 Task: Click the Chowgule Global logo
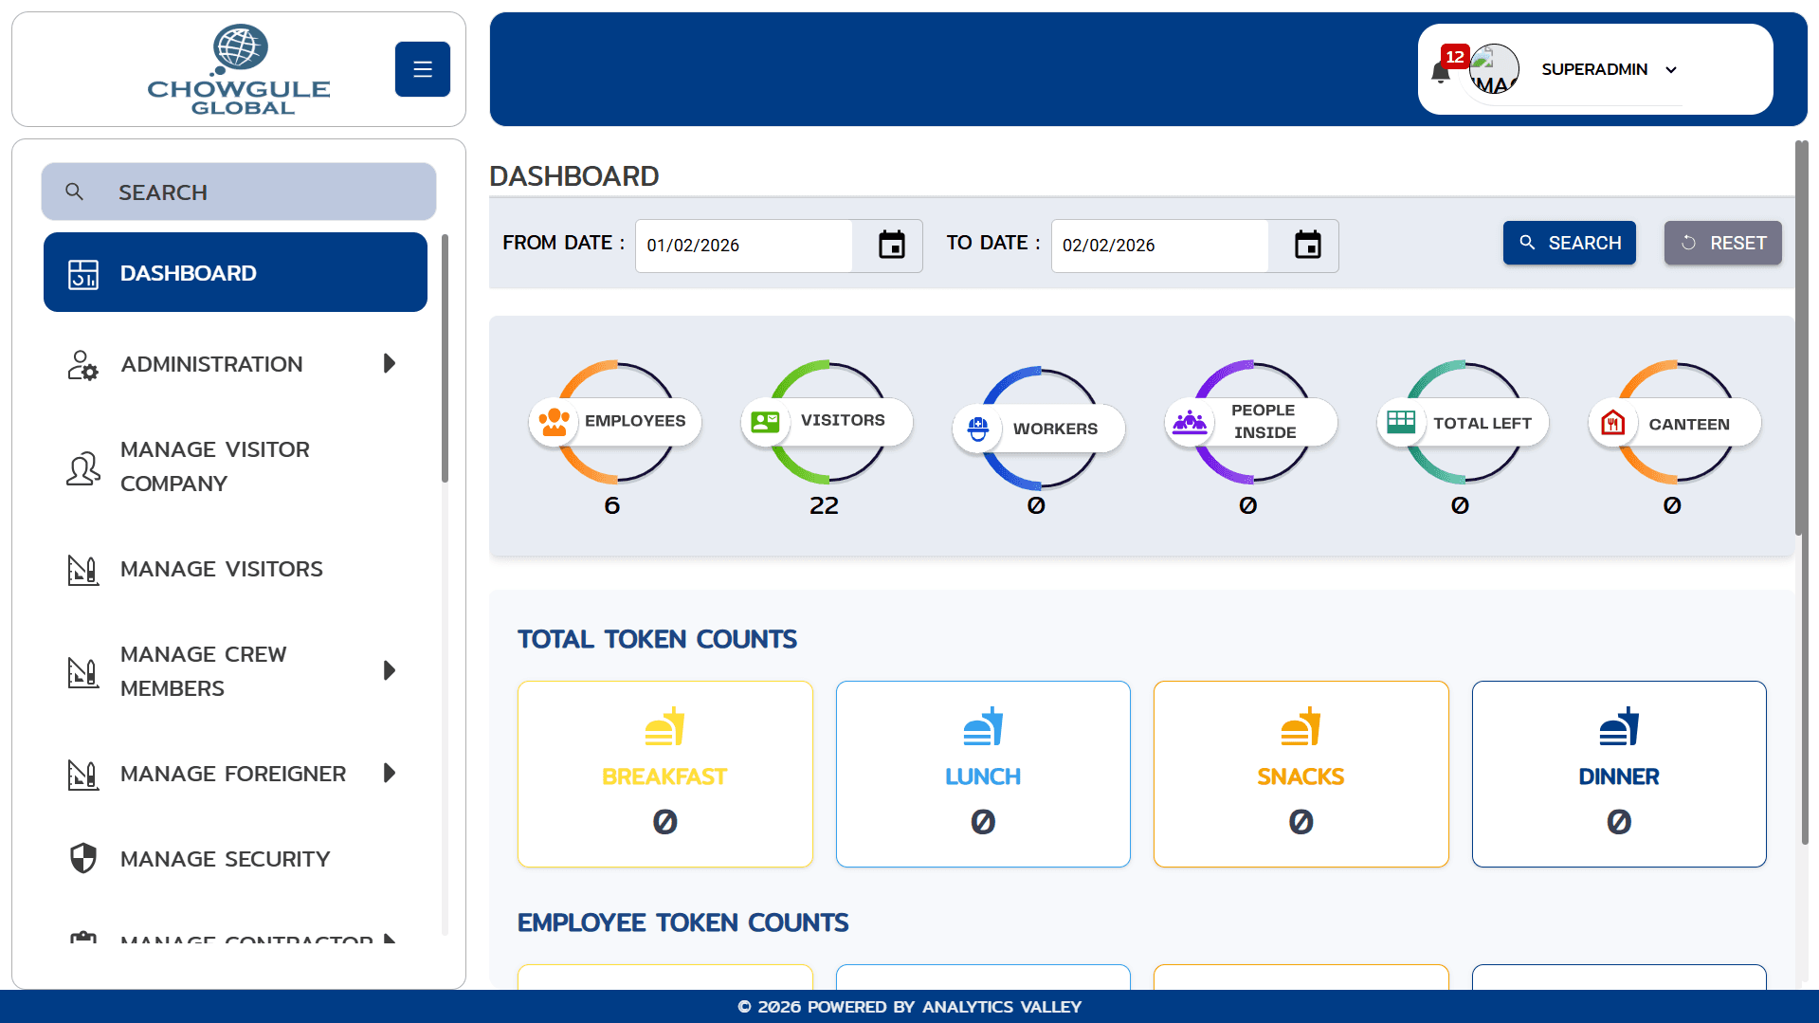(239, 69)
